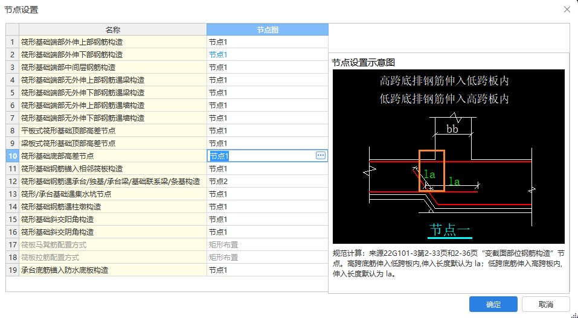578x318 pixels.
Task: Select row 筏形基础钢筋遇承台/独基 构造
Action: pos(113,181)
